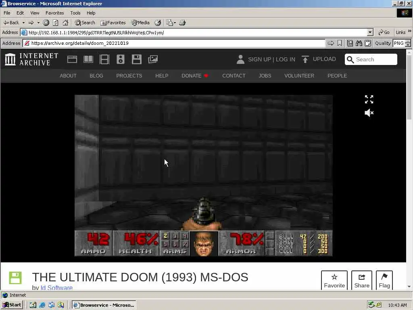Click the Upload arrow icon
Screen dimensions: 413x310
pyautogui.click(x=305, y=59)
